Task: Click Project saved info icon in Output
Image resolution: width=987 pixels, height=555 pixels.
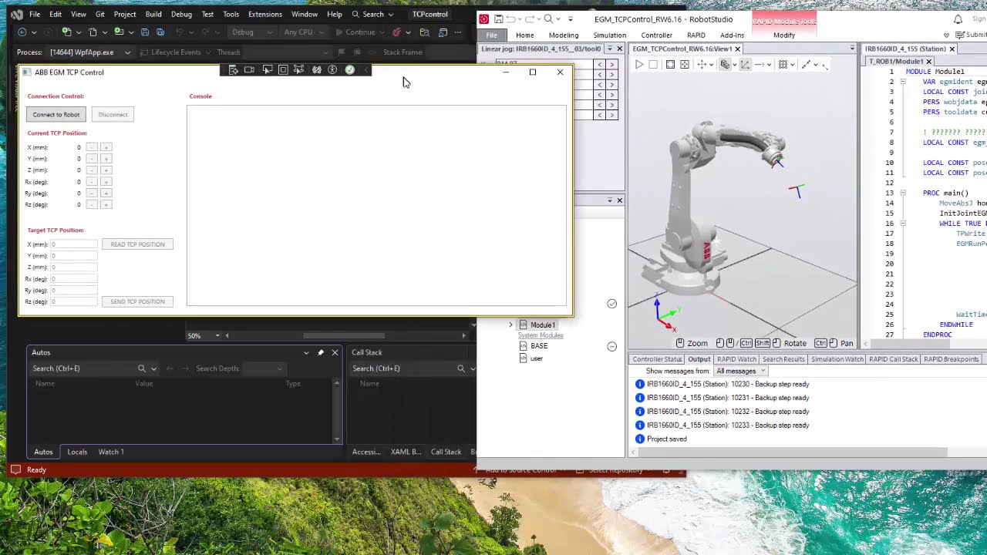Action: [x=639, y=439]
